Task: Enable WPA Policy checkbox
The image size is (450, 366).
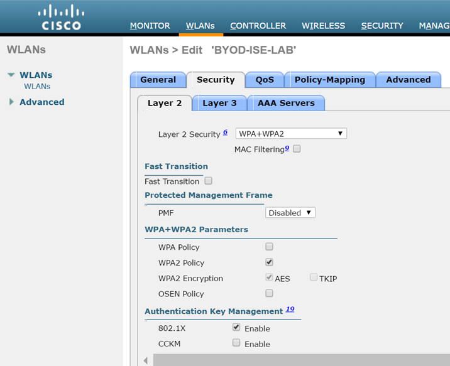Action: tap(269, 247)
